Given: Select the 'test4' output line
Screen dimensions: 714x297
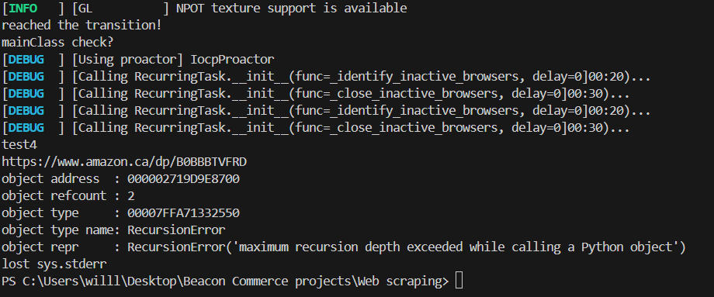Looking at the screenshot, I should point(19,145).
